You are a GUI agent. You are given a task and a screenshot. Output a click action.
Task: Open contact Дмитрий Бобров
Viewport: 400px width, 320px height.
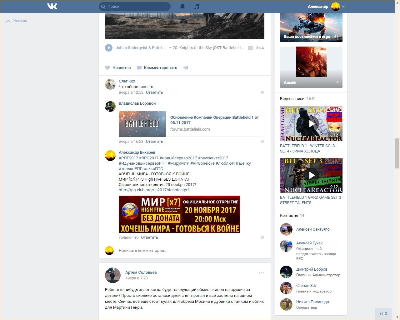point(312,269)
